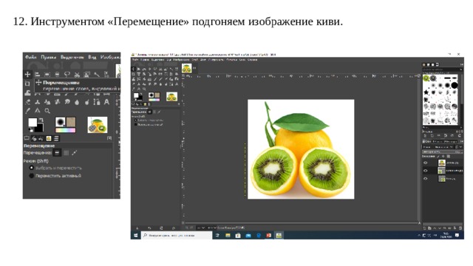Adjust layer opacity slider in Layers panel
Viewport: 473px width, 266px height.
click(x=442, y=152)
